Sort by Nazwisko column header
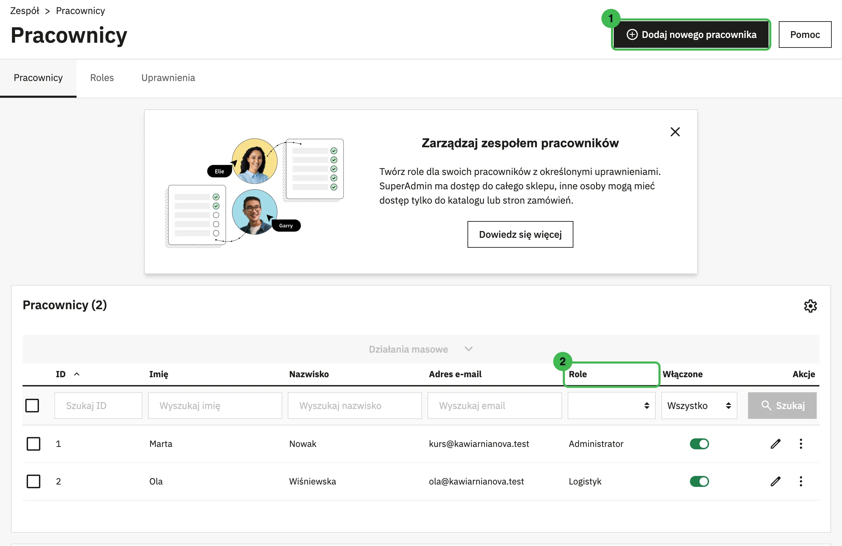This screenshot has width=842, height=546. (x=309, y=374)
